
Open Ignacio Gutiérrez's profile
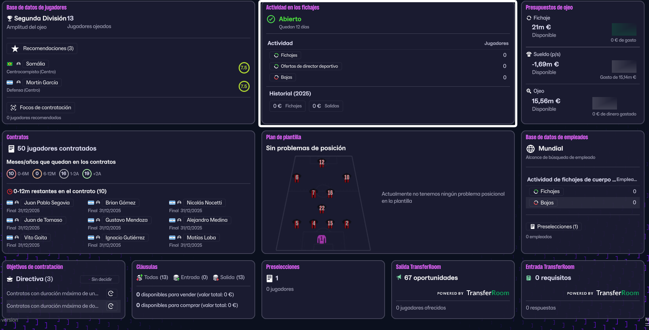(x=125, y=238)
